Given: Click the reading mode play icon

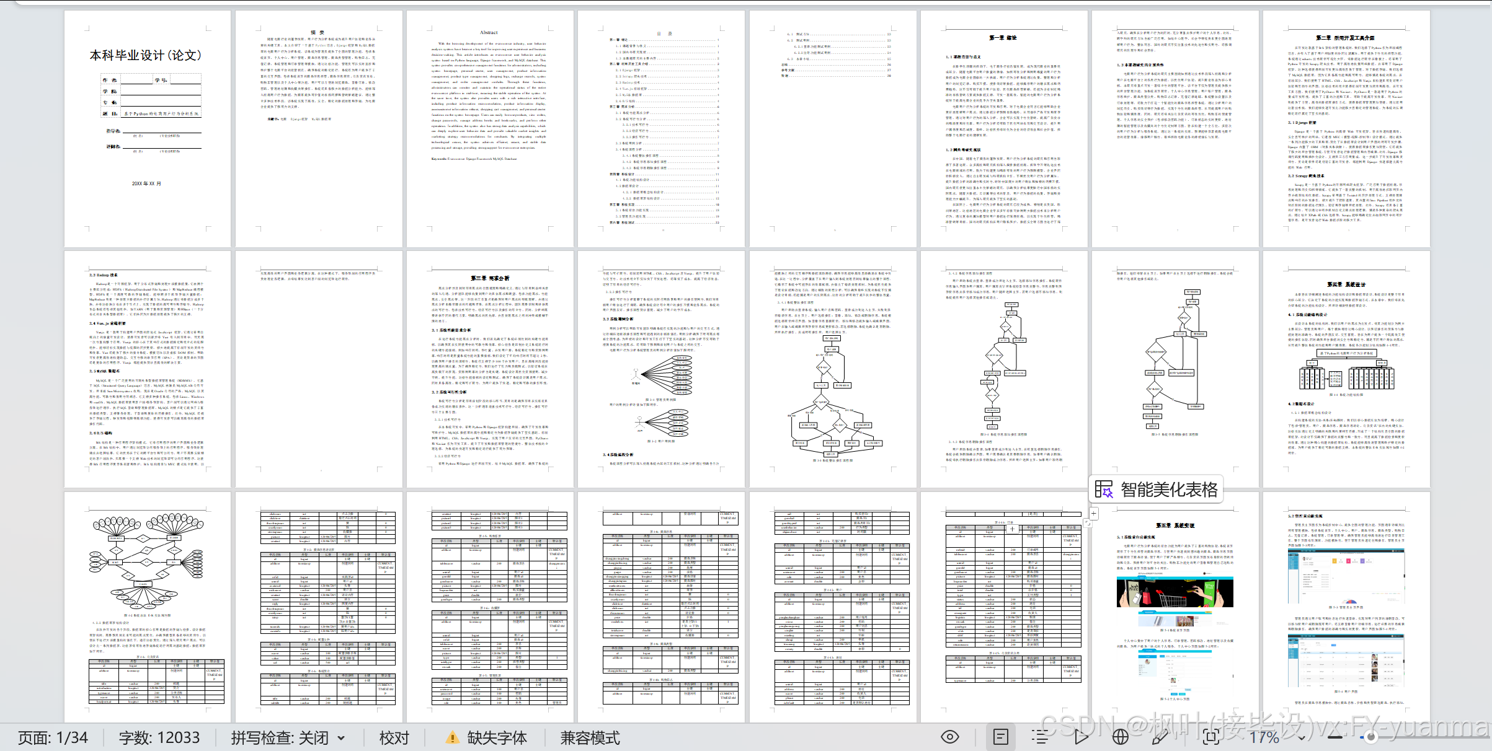Looking at the screenshot, I should [1081, 737].
